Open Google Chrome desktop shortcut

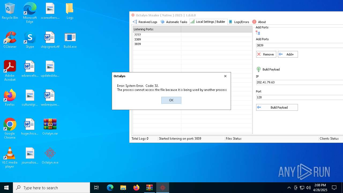pyautogui.click(x=10, y=128)
